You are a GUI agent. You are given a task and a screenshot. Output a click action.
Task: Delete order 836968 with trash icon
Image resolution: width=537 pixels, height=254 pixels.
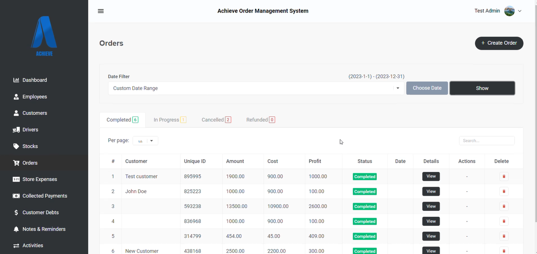[x=504, y=221]
